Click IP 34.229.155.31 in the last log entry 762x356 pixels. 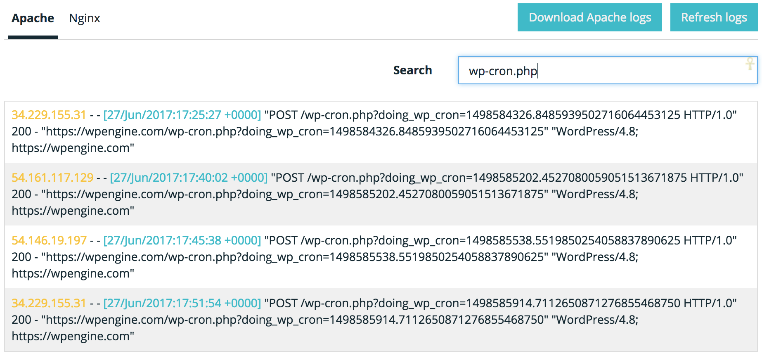tap(49, 303)
